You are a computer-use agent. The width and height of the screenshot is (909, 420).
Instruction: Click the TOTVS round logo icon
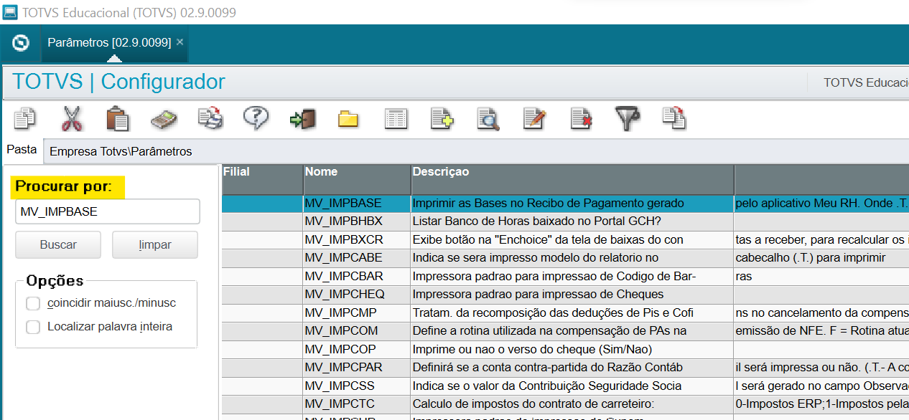(21, 42)
